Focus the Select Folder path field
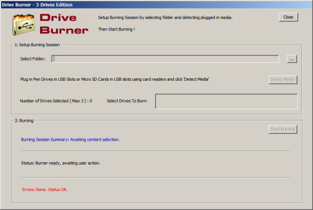 (165, 59)
